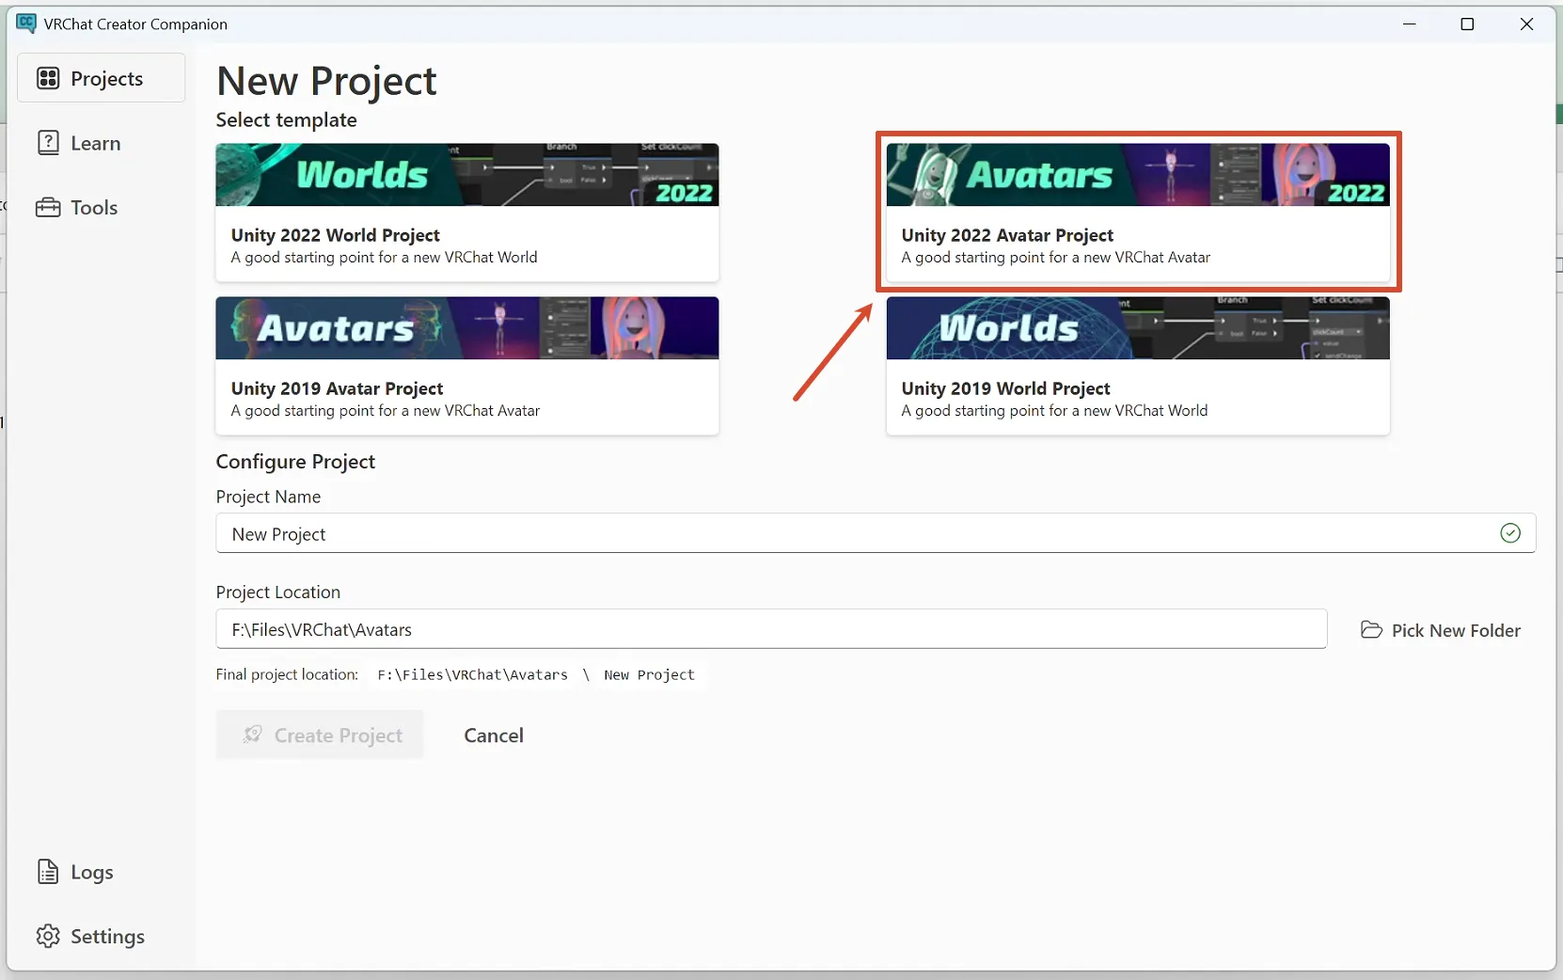Click the final location path 'F:\Files\VRChat\Avatars'
The height and width of the screenshot is (980, 1563).
(473, 675)
